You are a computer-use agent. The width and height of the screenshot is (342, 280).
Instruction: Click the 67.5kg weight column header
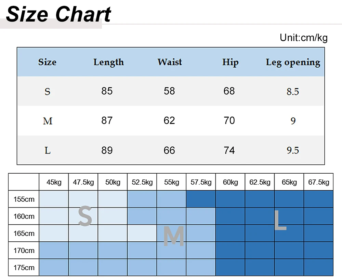tap(319, 182)
